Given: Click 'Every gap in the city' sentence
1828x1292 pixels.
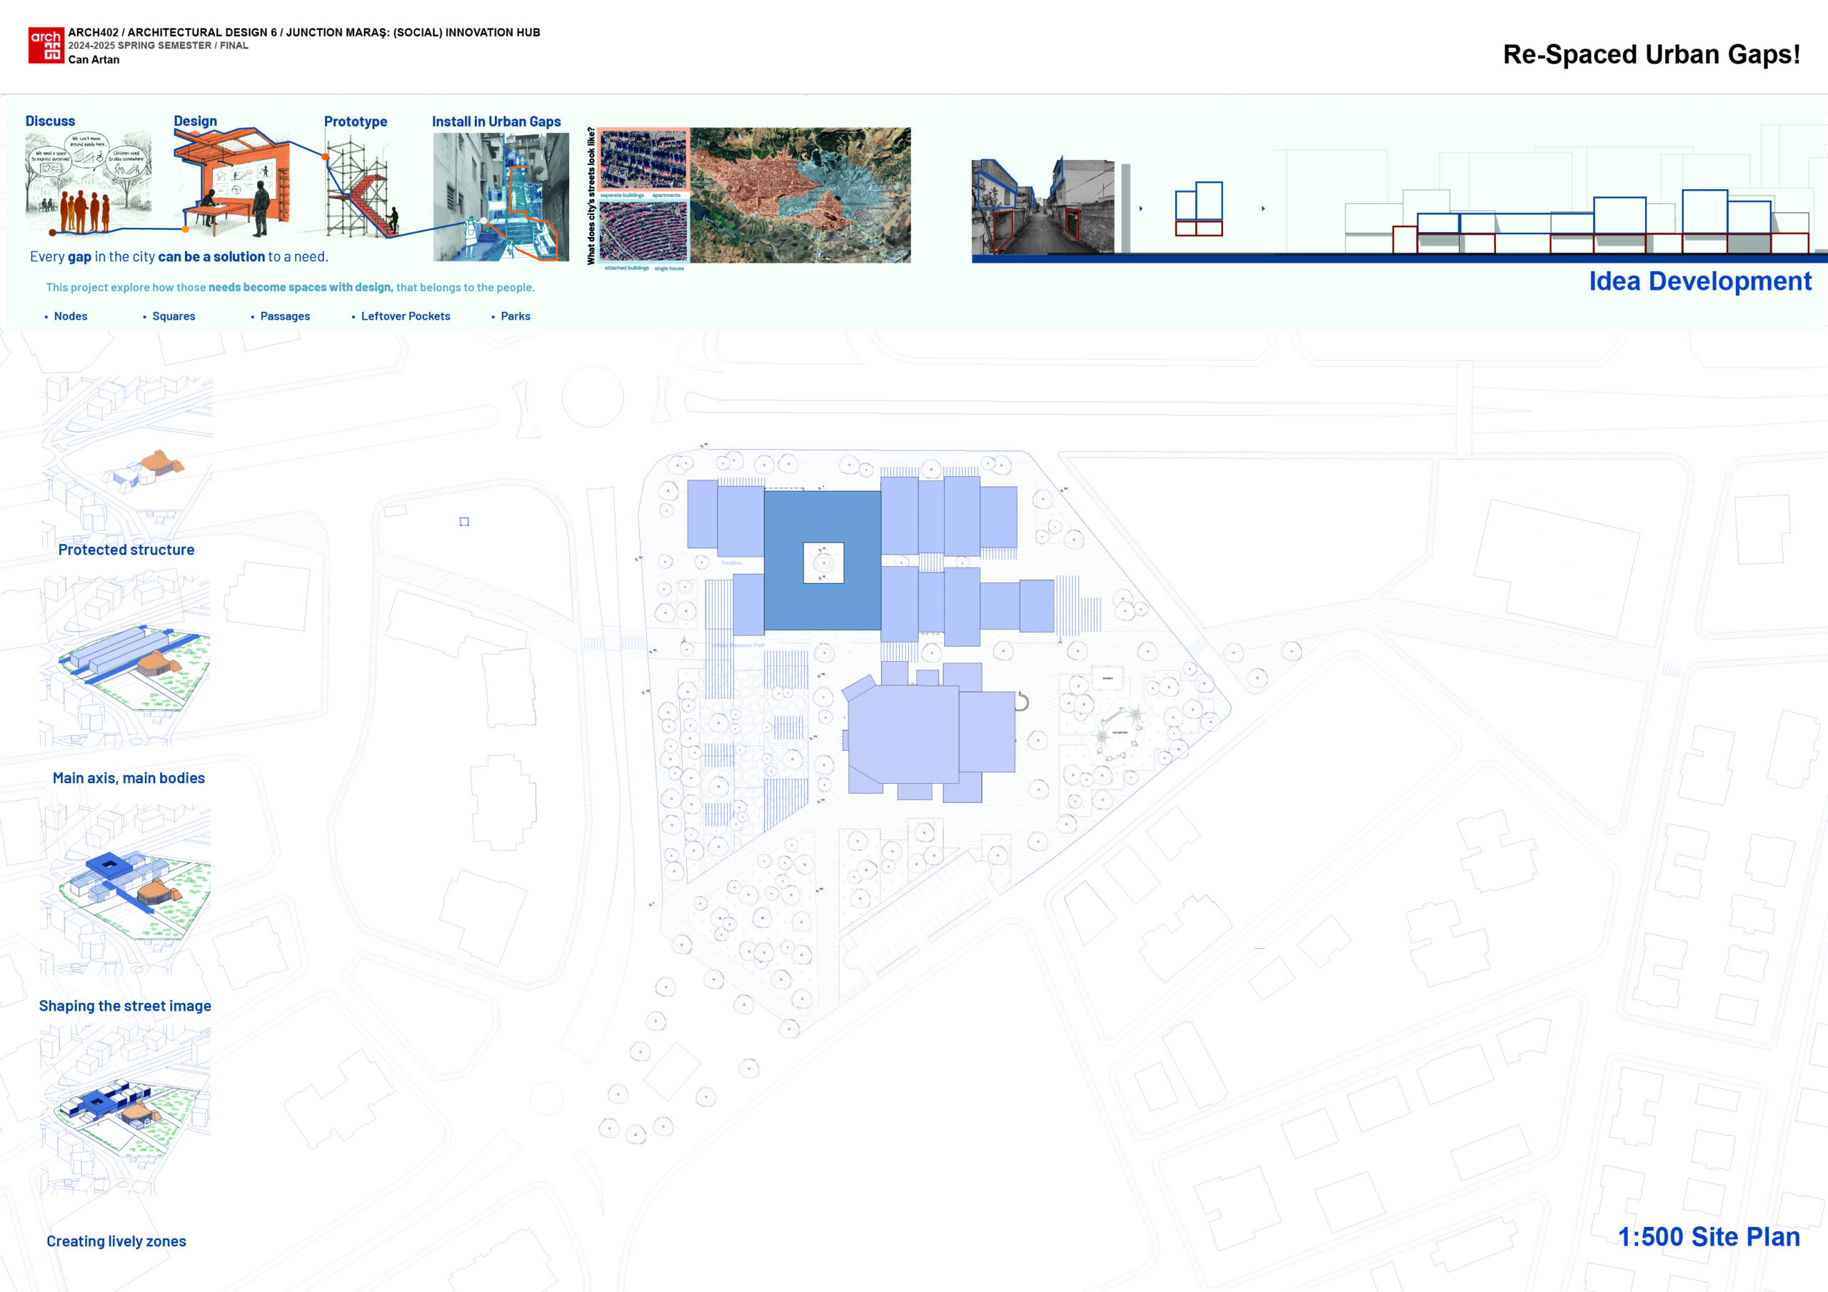Looking at the screenshot, I should [x=179, y=256].
